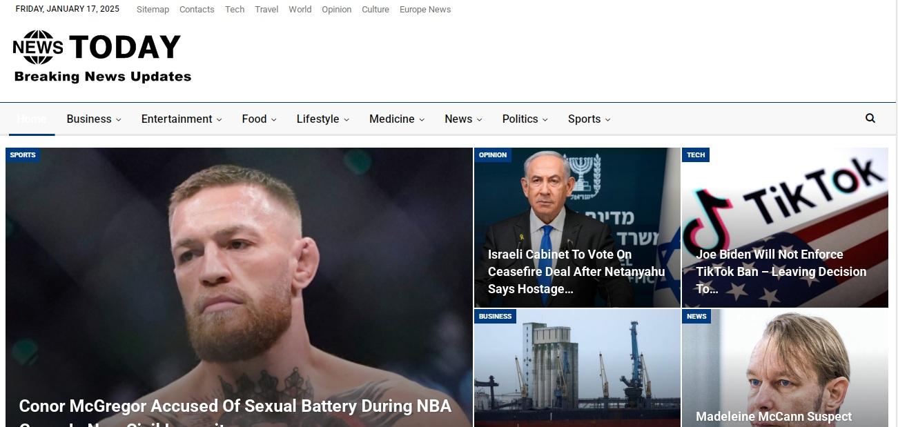Expand the Medicine menu chevron
The image size is (898, 427).
click(x=422, y=119)
